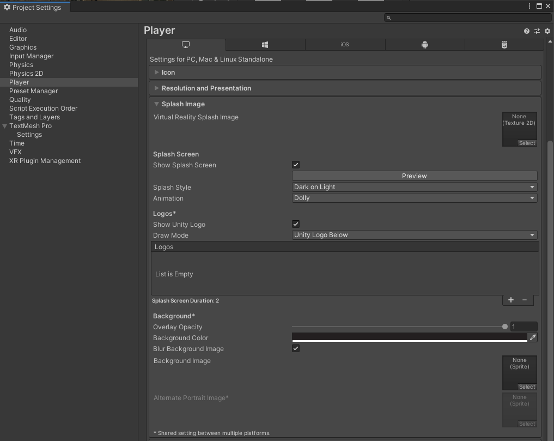Select the iOS platform tab
This screenshot has height=441, width=554.
[345, 45]
